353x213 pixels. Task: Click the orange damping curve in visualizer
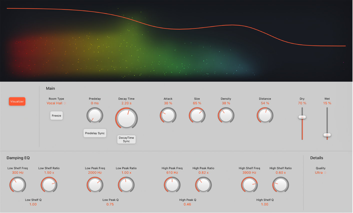(177, 29)
